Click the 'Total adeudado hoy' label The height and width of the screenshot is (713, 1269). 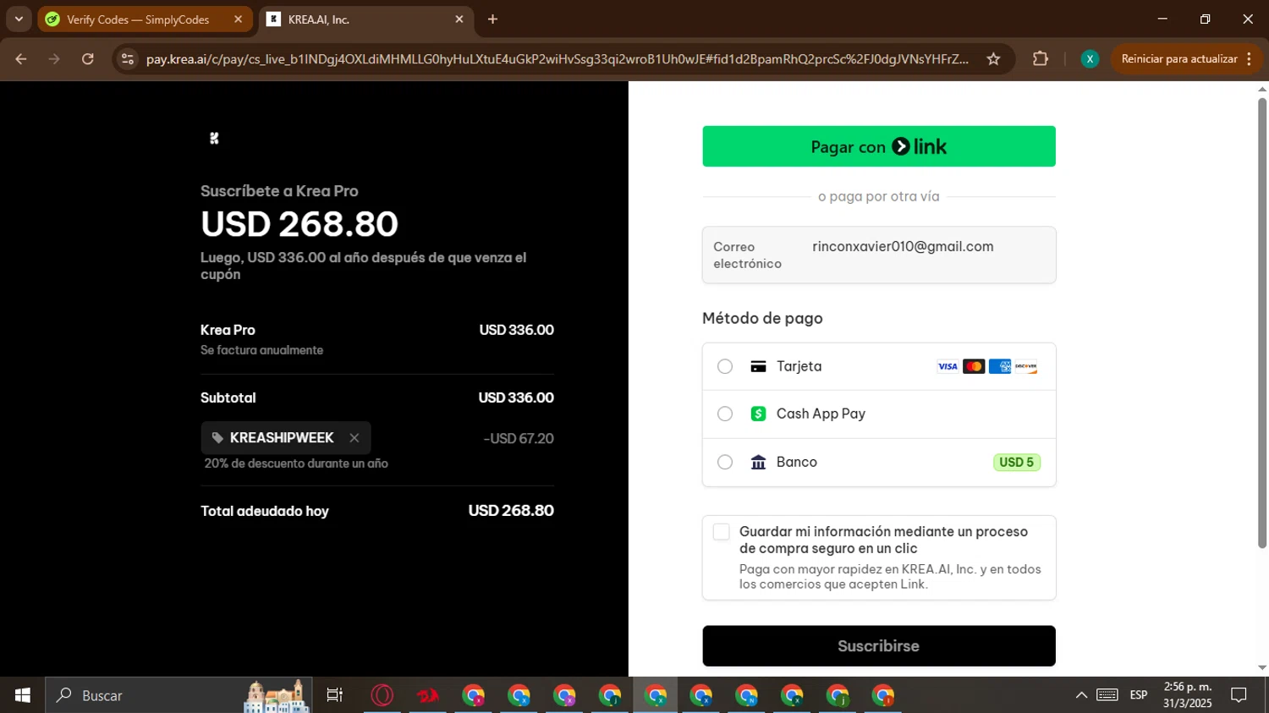click(265, 511)
